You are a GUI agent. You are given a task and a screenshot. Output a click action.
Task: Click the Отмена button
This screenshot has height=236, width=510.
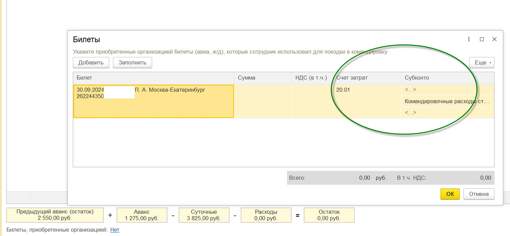click(x=479, y=194)
